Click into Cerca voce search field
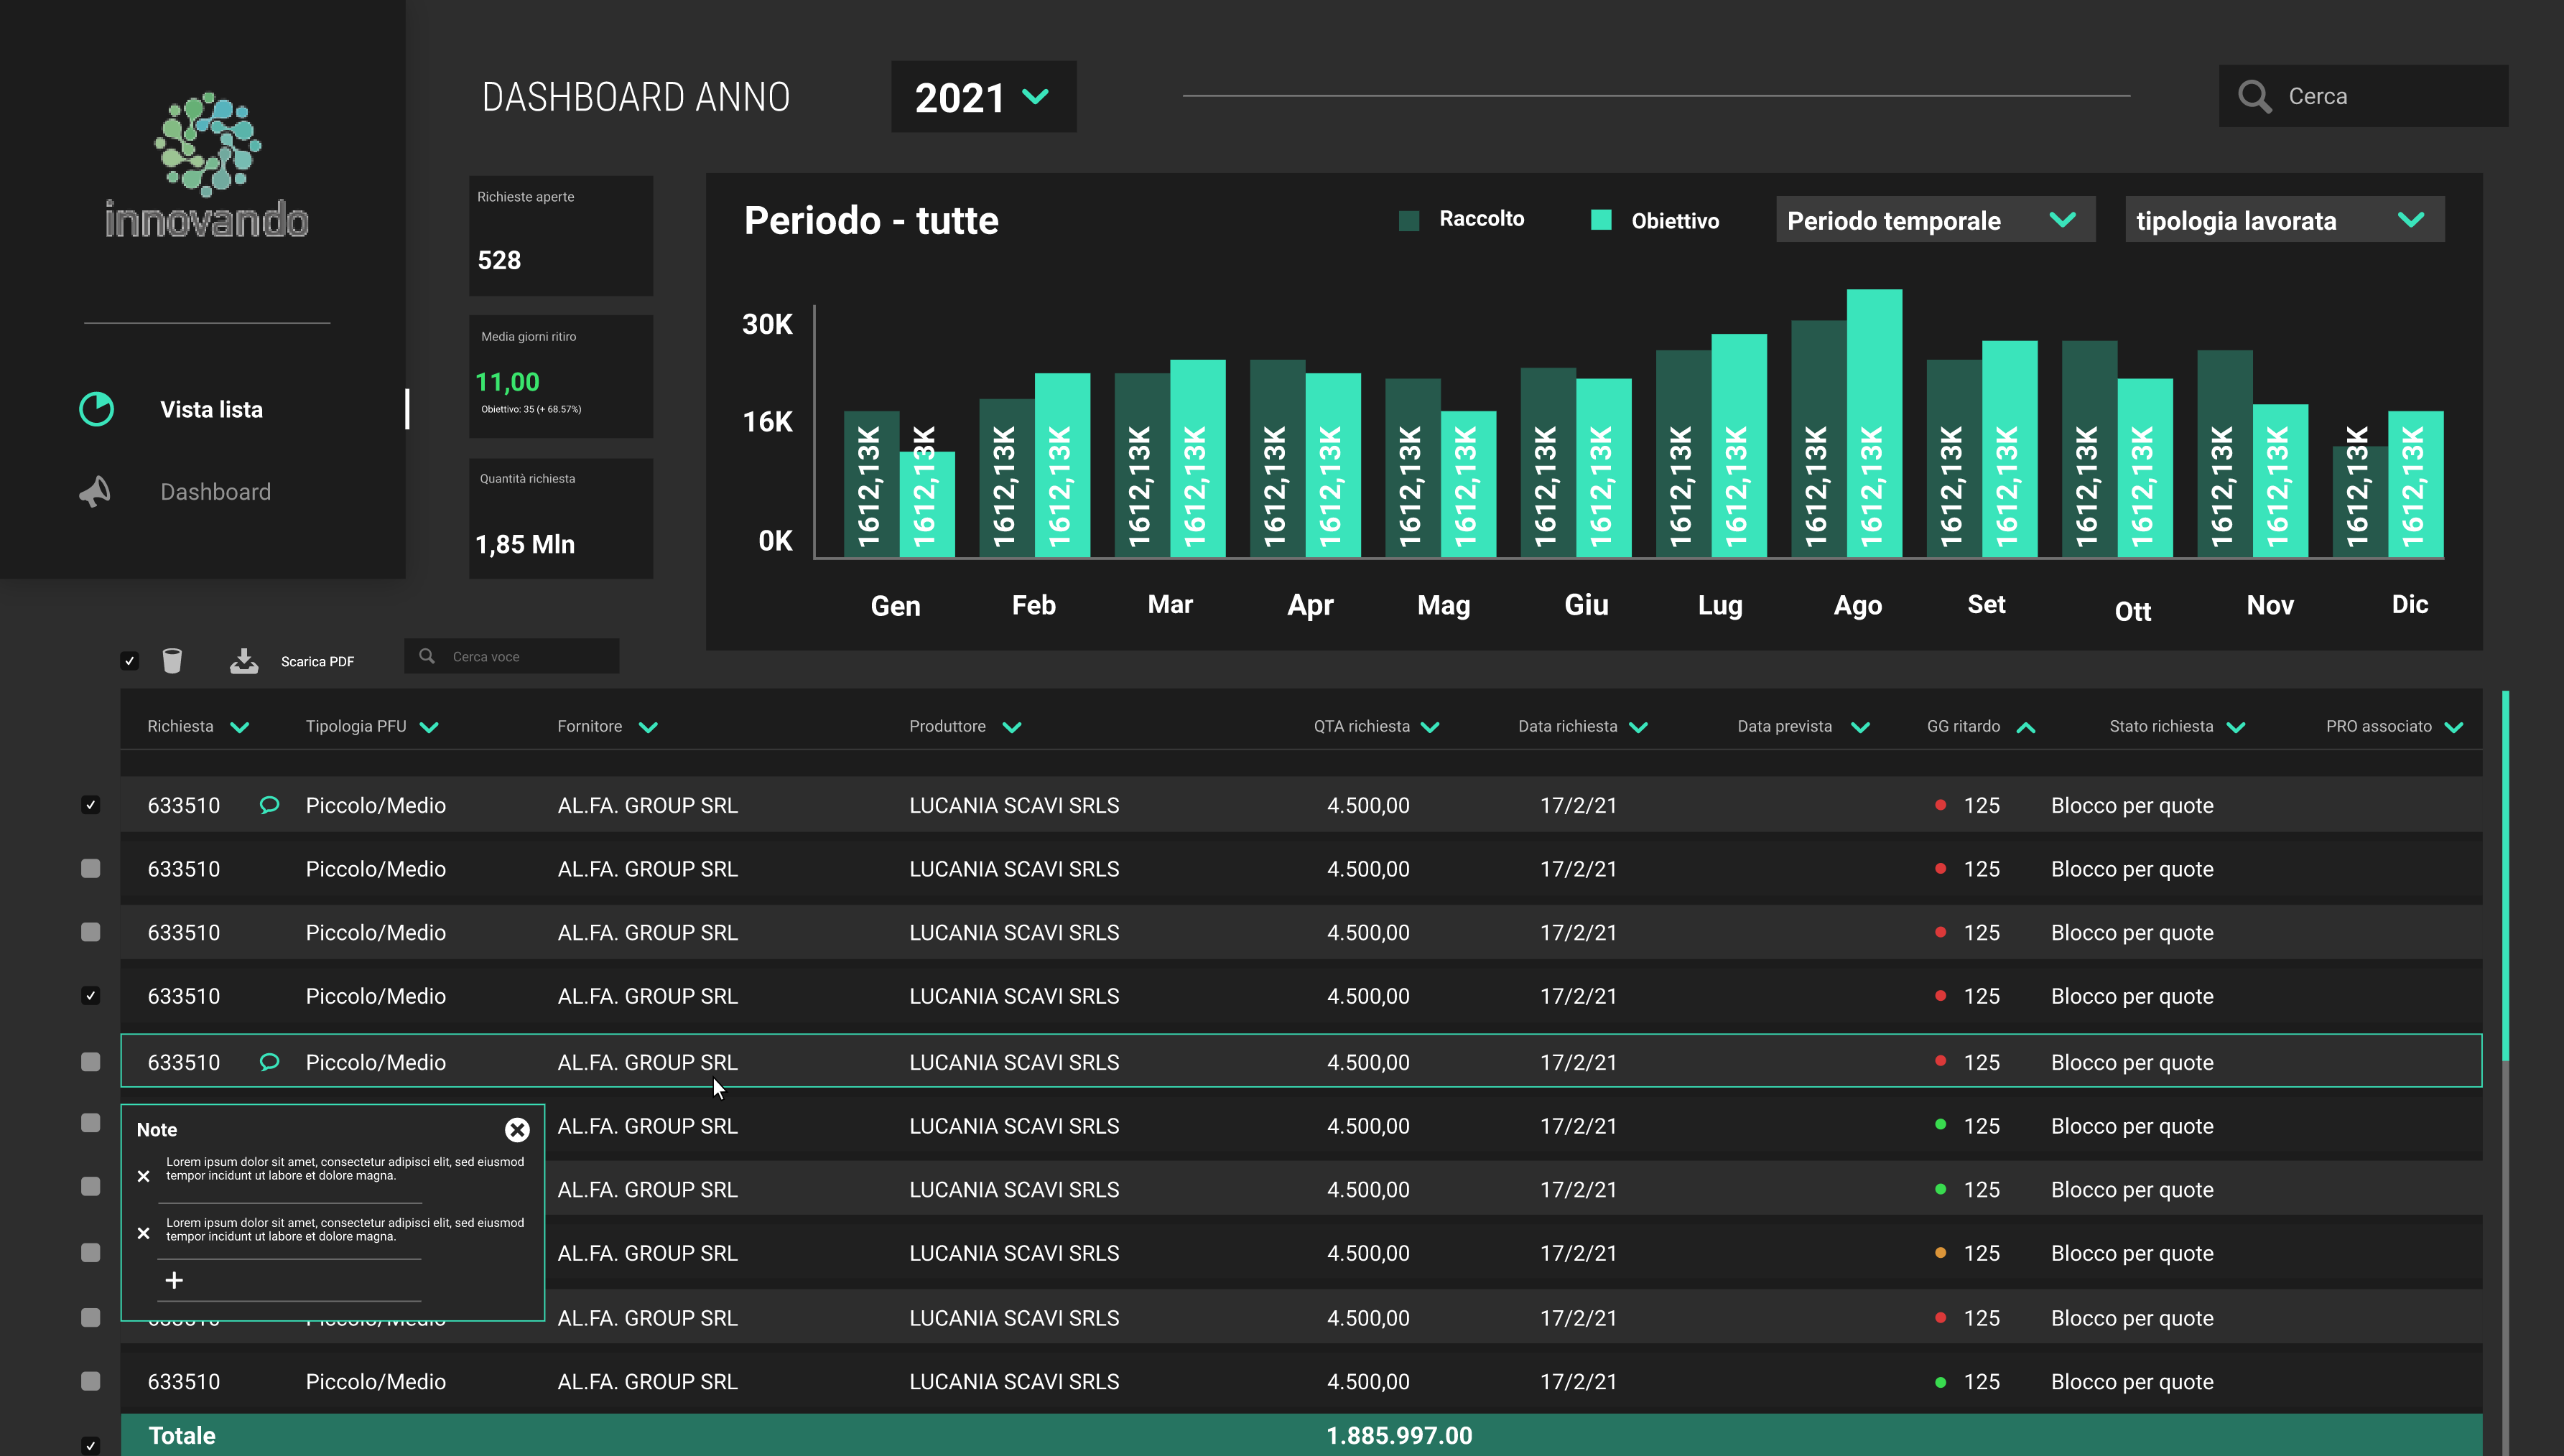The image size is (2564, 1456). [x=511, y=656]
